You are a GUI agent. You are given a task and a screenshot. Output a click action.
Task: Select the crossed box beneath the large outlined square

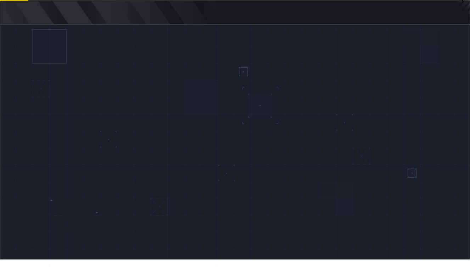point(41,89)
